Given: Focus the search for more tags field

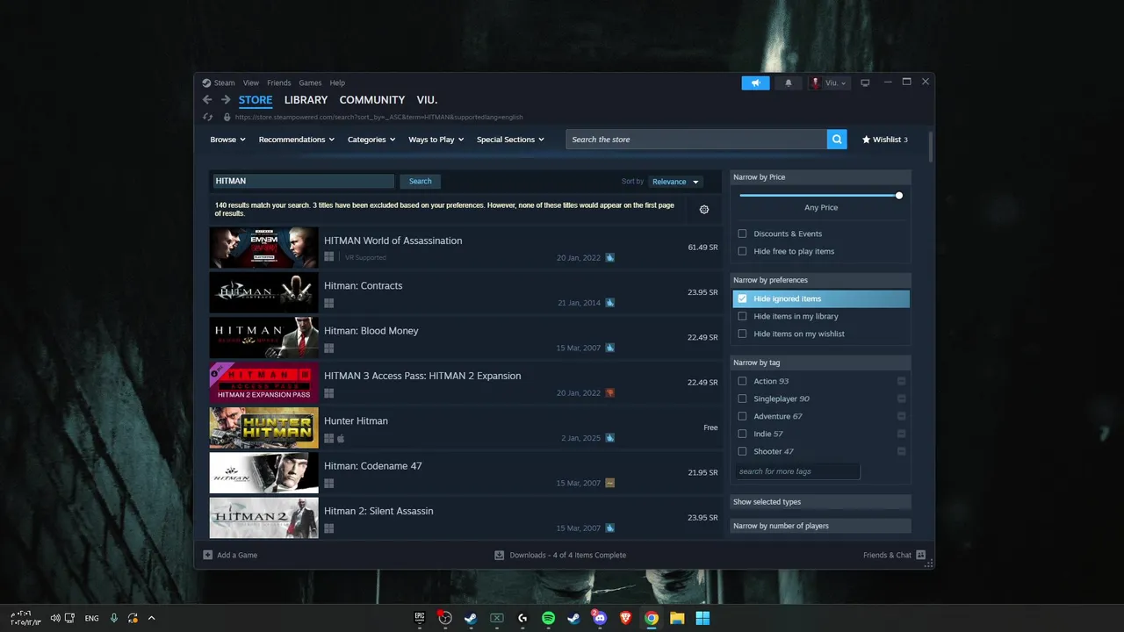Looking at the screenshot, I should point(797,471).
